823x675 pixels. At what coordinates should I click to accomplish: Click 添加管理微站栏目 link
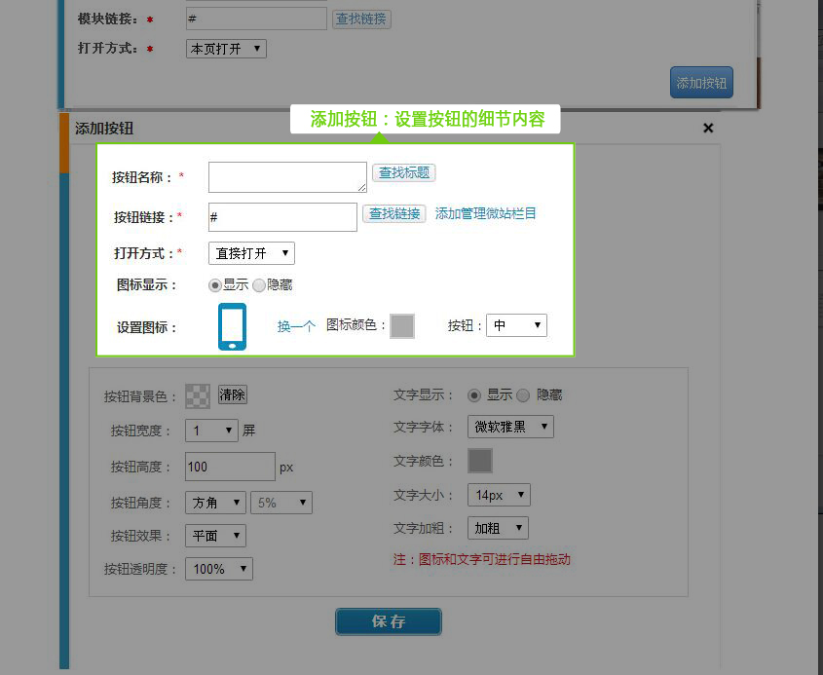485,213
